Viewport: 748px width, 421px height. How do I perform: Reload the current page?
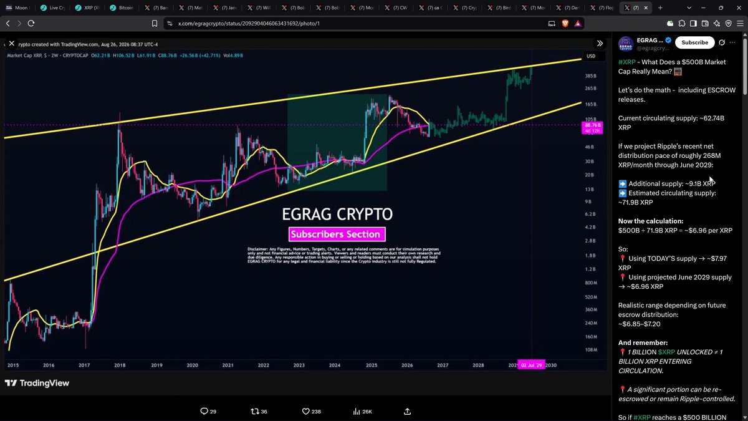[x=31, y=23]
